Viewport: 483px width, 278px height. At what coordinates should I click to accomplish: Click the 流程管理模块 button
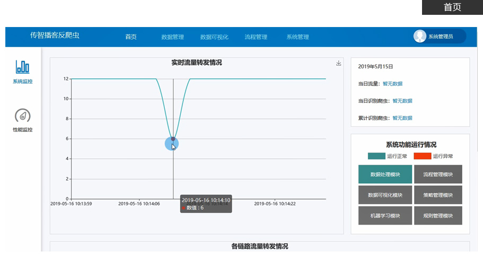(438, 174)
